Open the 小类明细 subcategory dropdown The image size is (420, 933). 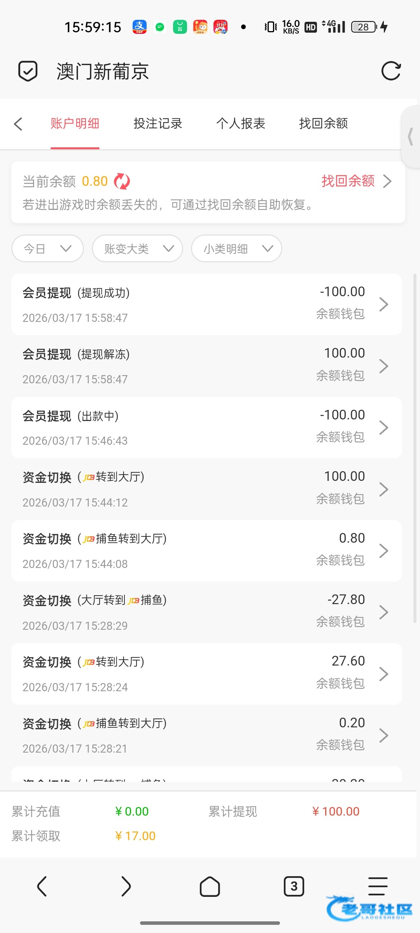(236, 248)
